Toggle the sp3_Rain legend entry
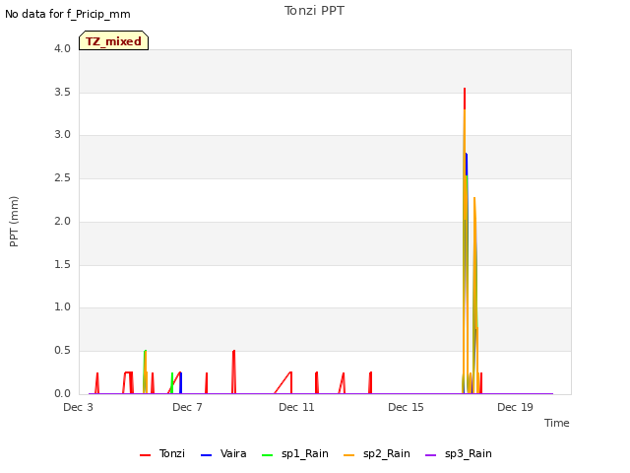Screen dimensions: 630x473 pyautogui.click(x=459, y=453)
